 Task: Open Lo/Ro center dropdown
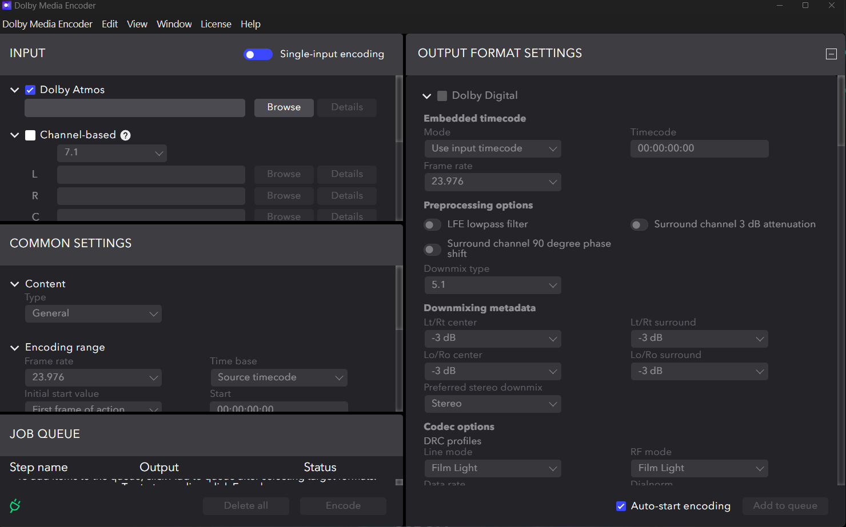coord(492,371)
